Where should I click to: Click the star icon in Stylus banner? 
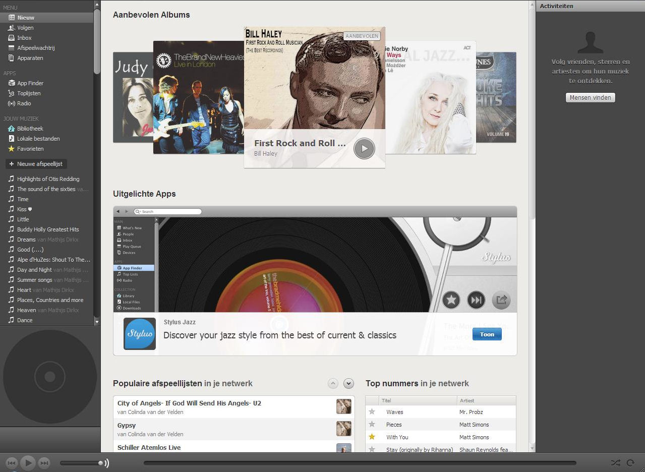pos(451,300)
